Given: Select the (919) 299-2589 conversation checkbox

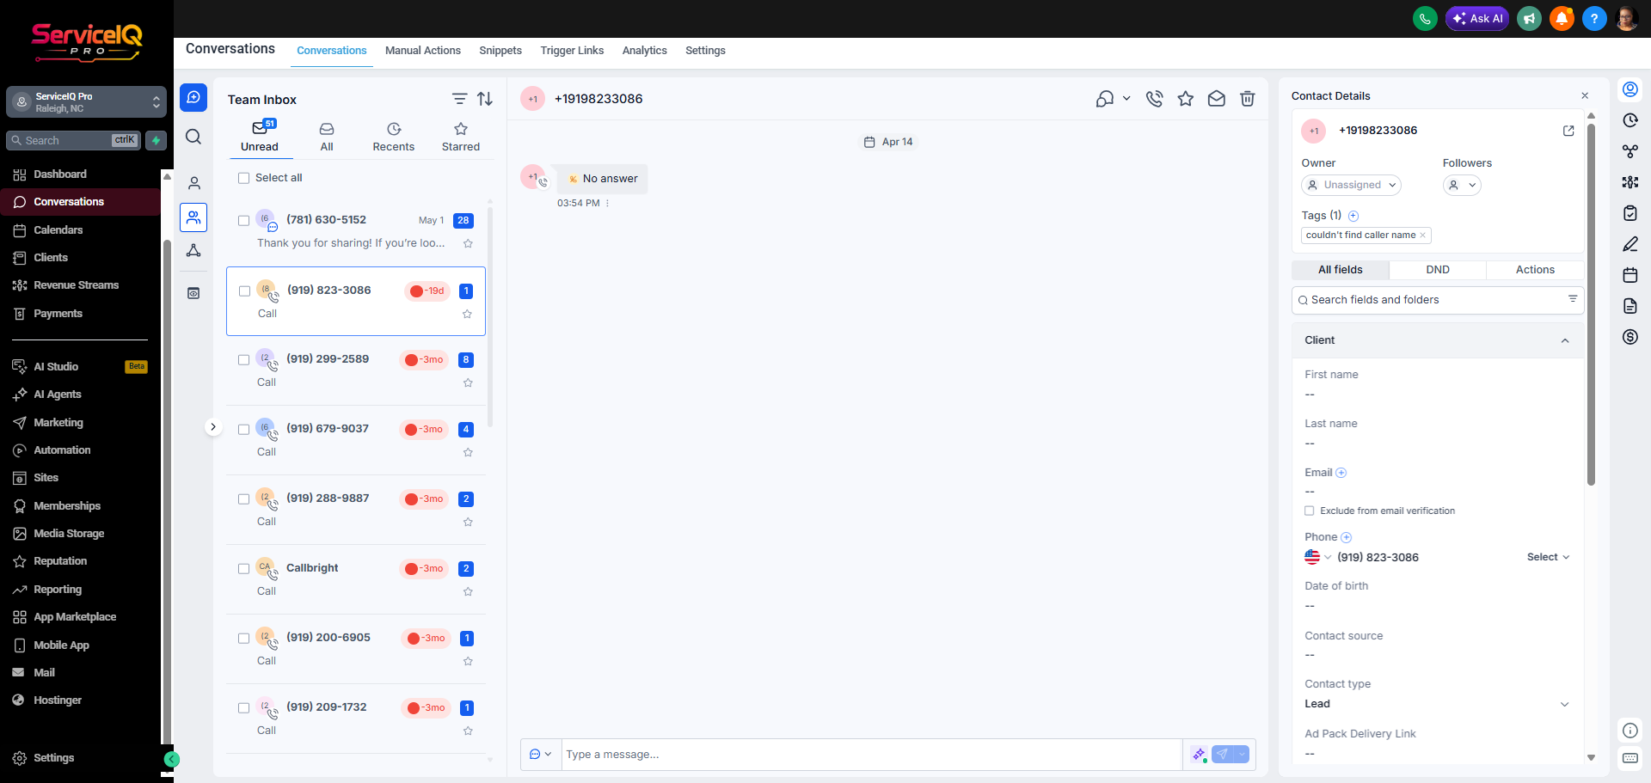Looking at the screenshot, I should 243,360.
